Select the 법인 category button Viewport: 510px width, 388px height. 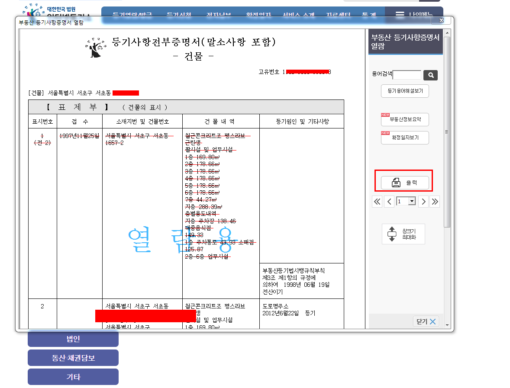(73, 339)
